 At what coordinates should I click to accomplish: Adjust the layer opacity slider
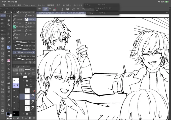click(x=28, y=69)
